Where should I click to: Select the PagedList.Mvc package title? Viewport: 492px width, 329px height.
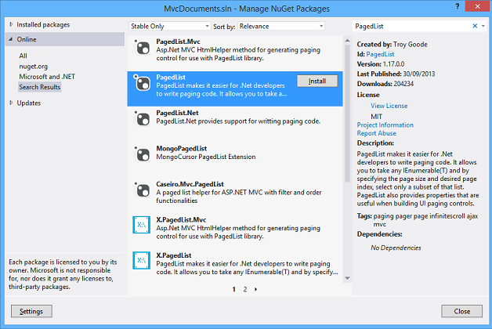[178, 42]
